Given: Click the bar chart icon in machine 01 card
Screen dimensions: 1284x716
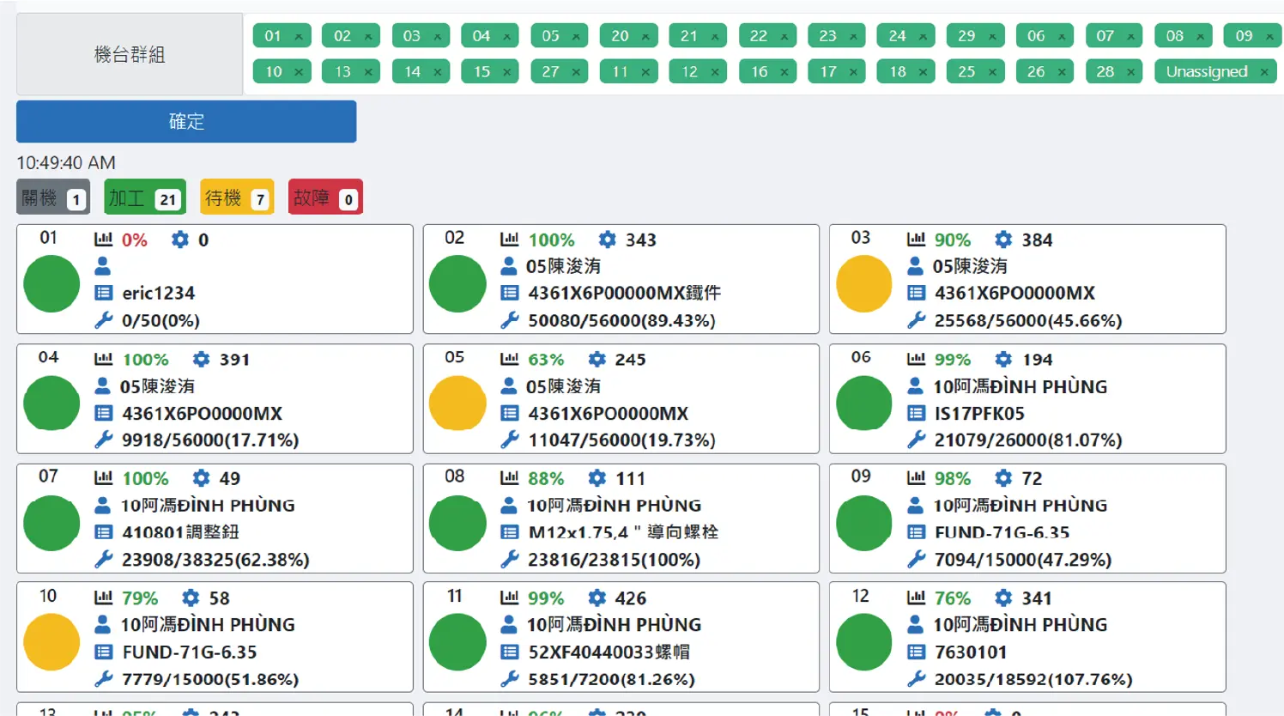Looking at the screenshot, I should pos(103,240).
